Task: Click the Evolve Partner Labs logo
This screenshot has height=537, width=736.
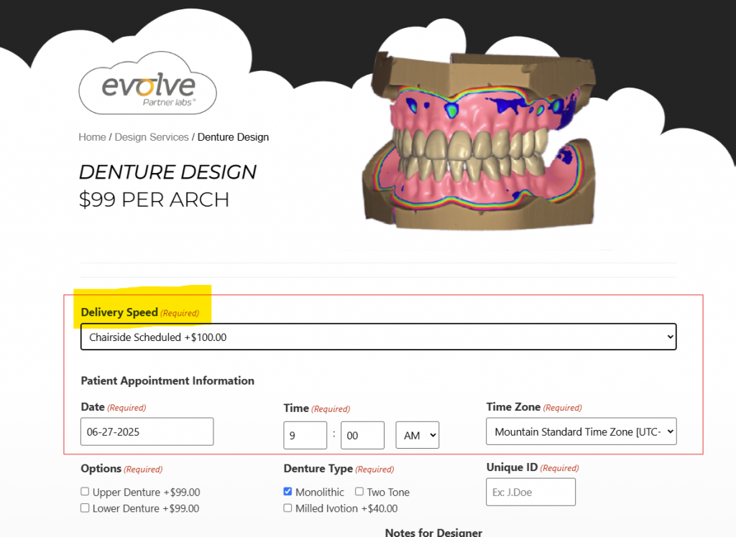Action: (x=147, y=88)
